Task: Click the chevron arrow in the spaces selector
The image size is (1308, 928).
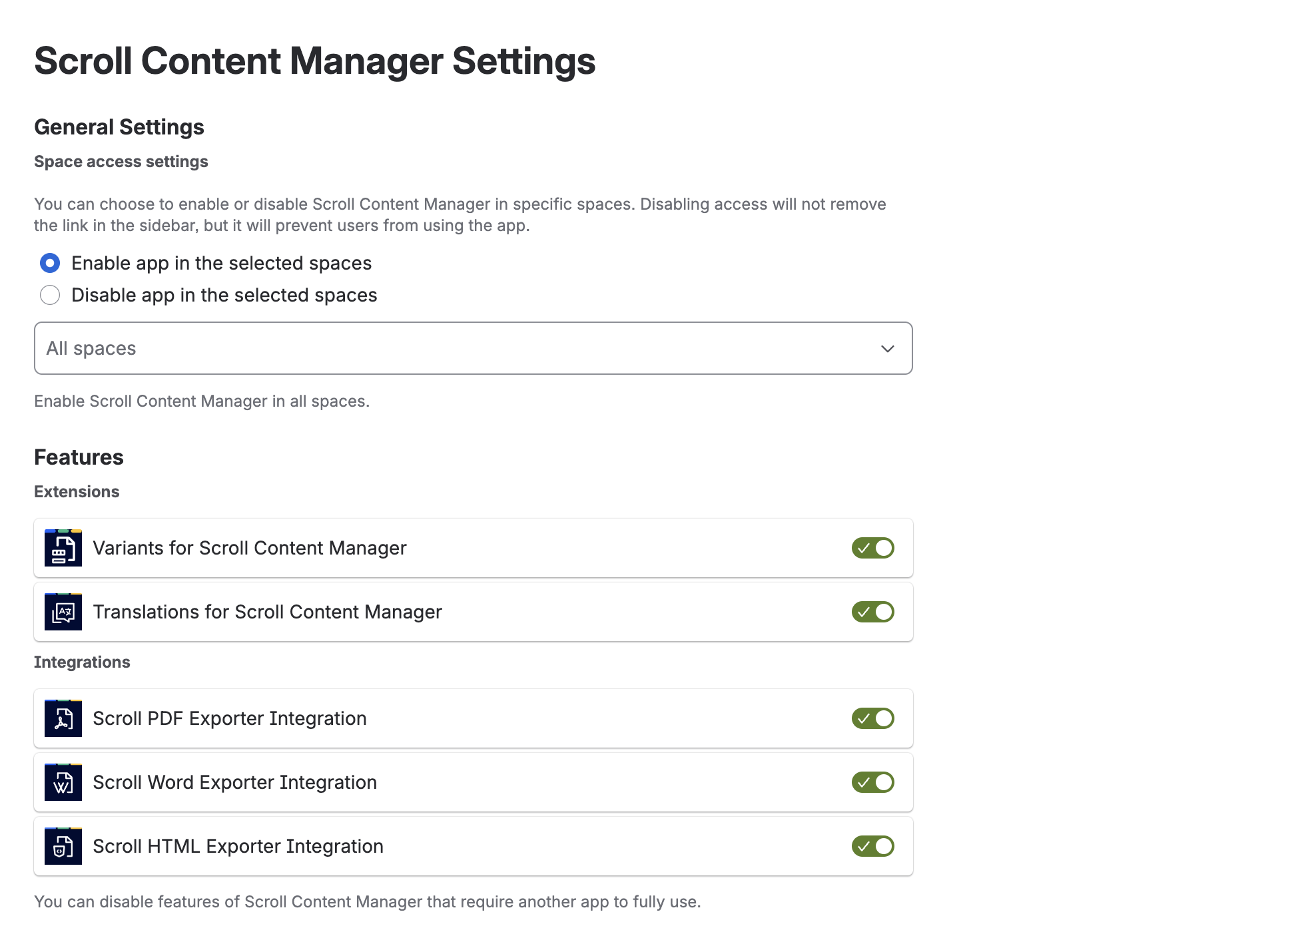Action: [887, 349]
